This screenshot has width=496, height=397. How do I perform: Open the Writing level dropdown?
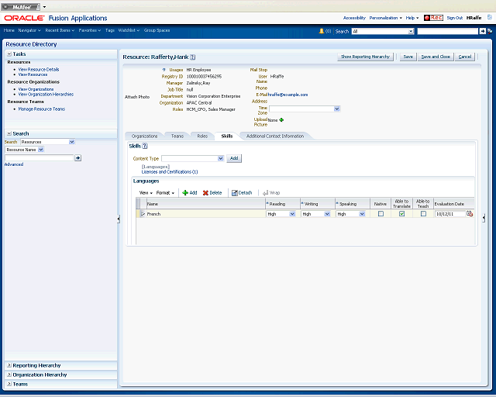pyautogui.click(x=327, y=214)
